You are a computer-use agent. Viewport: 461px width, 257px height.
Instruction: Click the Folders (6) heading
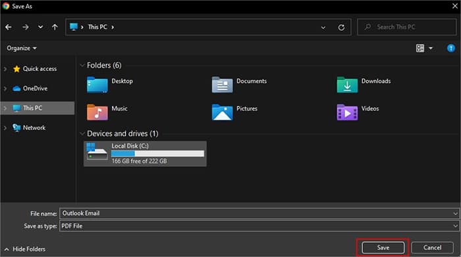pyautogui.click(x=104, y=65)
